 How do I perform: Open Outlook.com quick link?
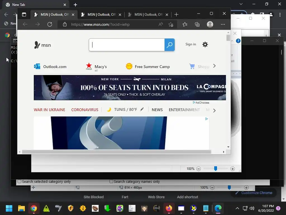[50, 67]
